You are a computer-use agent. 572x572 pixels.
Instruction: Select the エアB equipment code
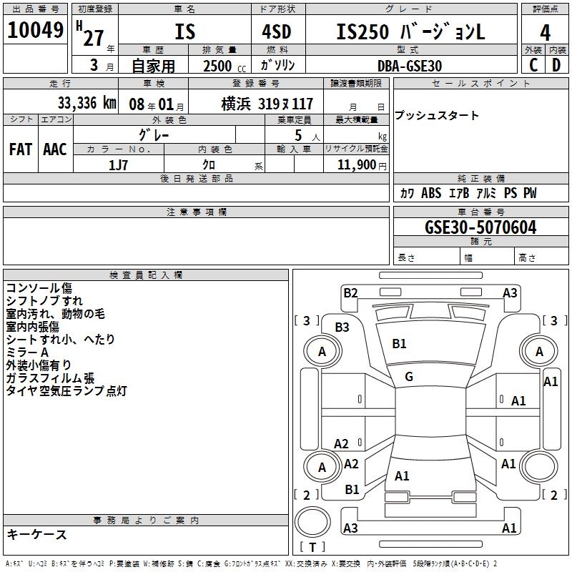459,193
